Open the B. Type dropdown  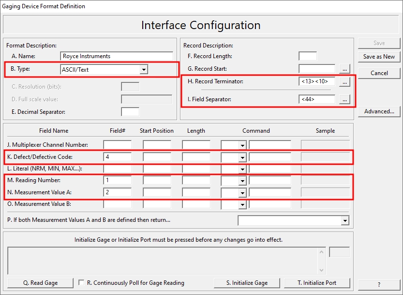click(144, 69)
